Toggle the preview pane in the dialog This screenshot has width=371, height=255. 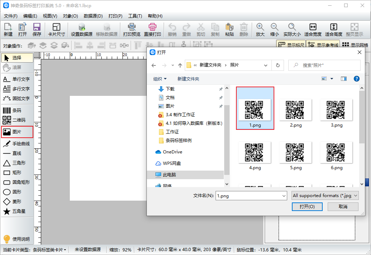point(343,79)
